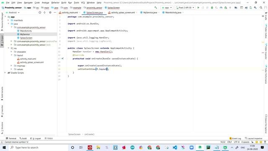Collapse the res folder
Image resolution: width=268 pixels, height=151 pixels.
[8, 48]
